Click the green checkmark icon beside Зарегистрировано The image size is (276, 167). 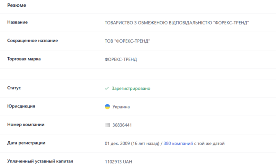[107, 88]
